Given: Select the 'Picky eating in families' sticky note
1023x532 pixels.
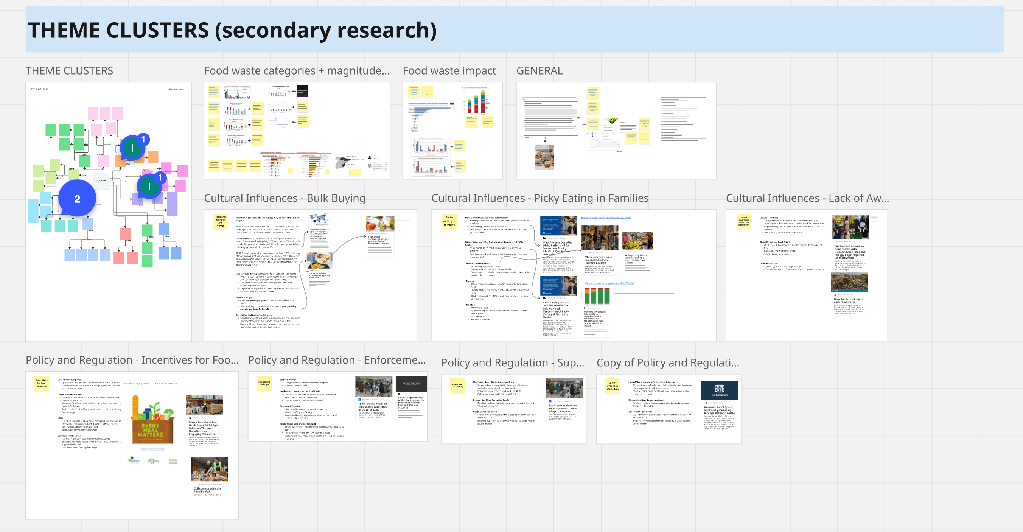Looking at the screenshot, I should point(449,221).
